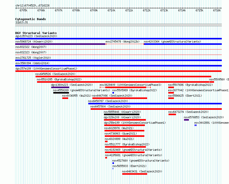Click the dgv1357n223 (Sedlazeck2020) variant label

pos(36,36)
